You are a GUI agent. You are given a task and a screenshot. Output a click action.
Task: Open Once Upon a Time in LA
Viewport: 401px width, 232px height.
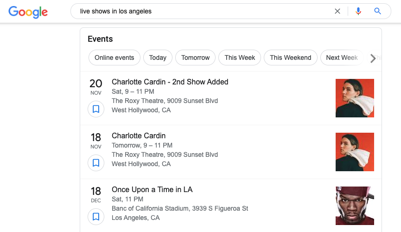coord(152,190)
